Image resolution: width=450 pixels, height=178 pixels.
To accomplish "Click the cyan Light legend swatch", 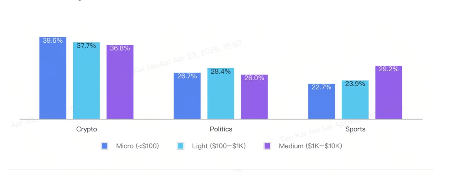I will click(180, 146).
